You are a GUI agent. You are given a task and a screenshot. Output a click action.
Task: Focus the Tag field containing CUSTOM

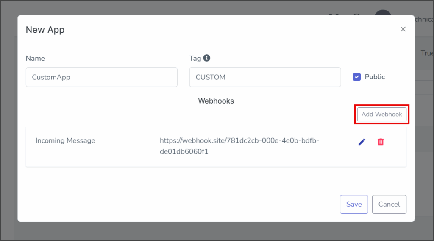point(265,77)
